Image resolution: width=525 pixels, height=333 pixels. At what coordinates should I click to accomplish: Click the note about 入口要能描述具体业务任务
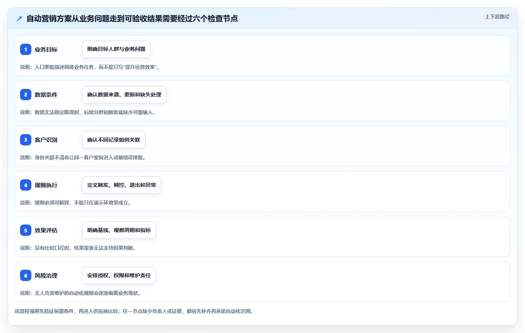[91, 67]
